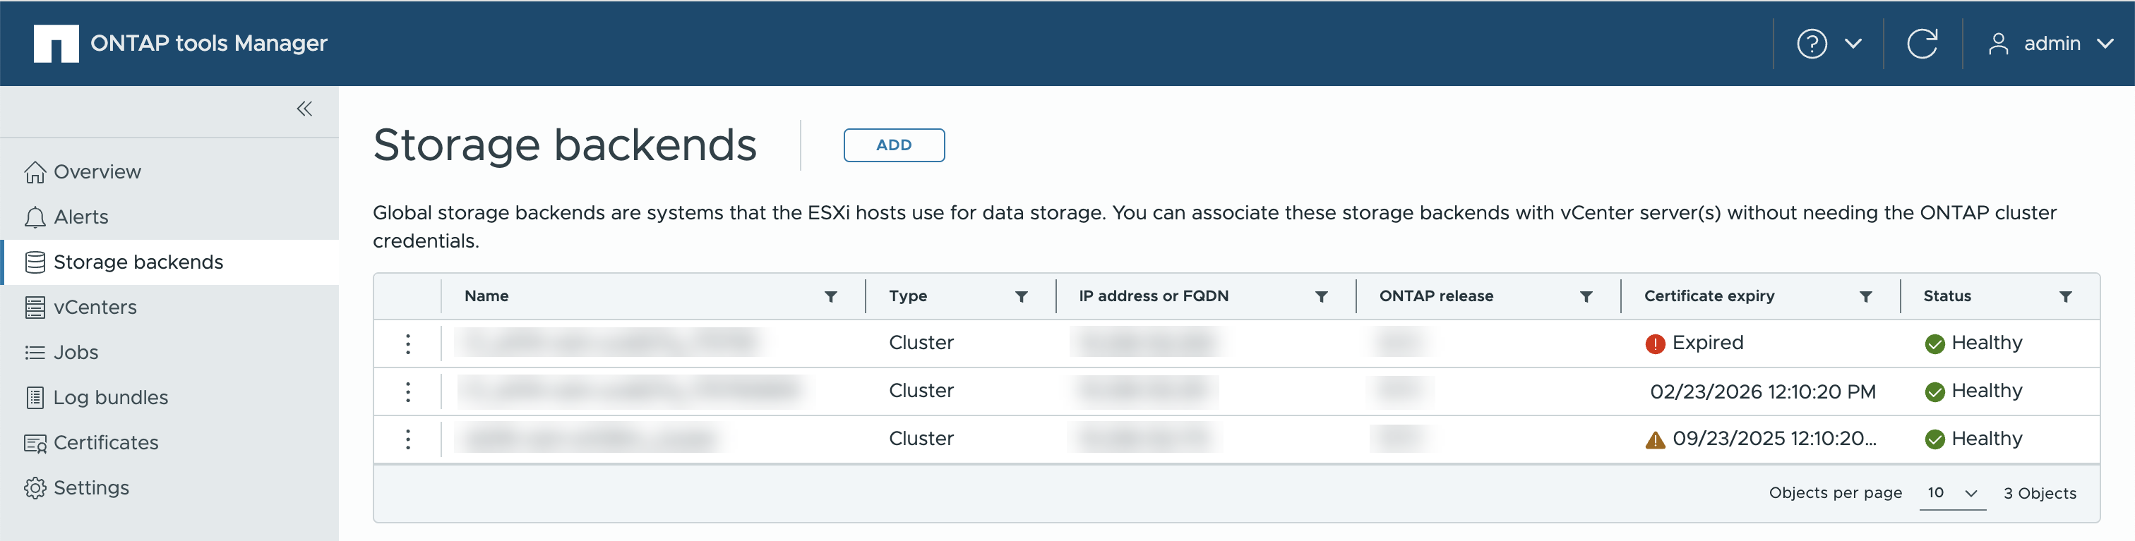Filter the Certificate expiry column
Viewport: 2135px width, 541px height.
tap(1865, 296)
